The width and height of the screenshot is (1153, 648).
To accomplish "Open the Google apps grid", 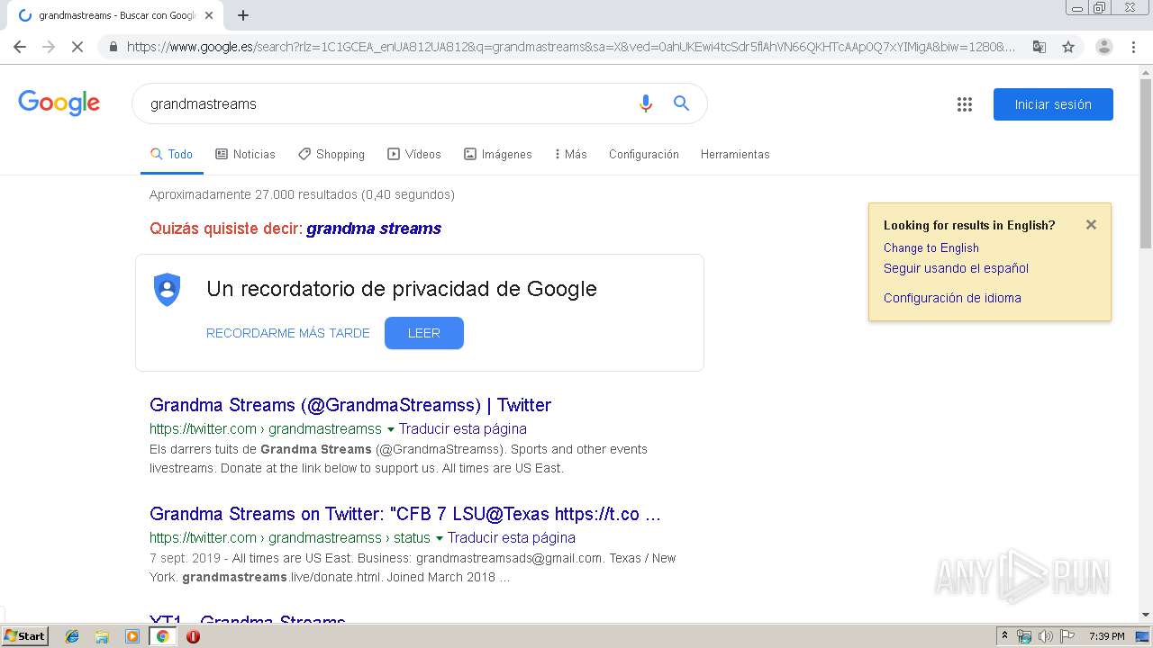I will click(x=965, y=104).
